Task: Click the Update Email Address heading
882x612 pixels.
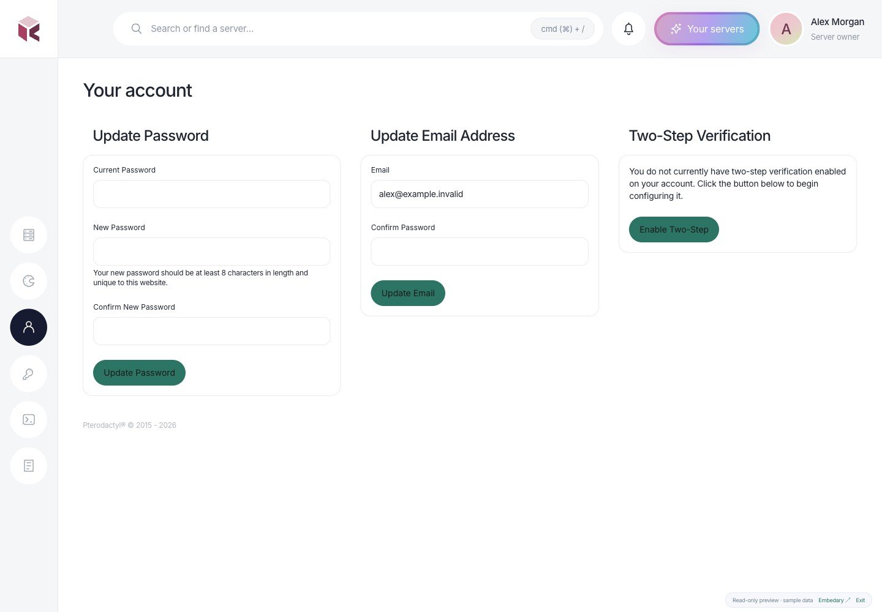Action: point(443,136)
